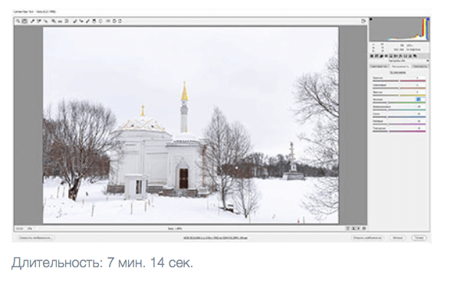This screenshot has height=291, width=450.
Task: Open the Effects panel icon
Action: click(x=401, y=56)
